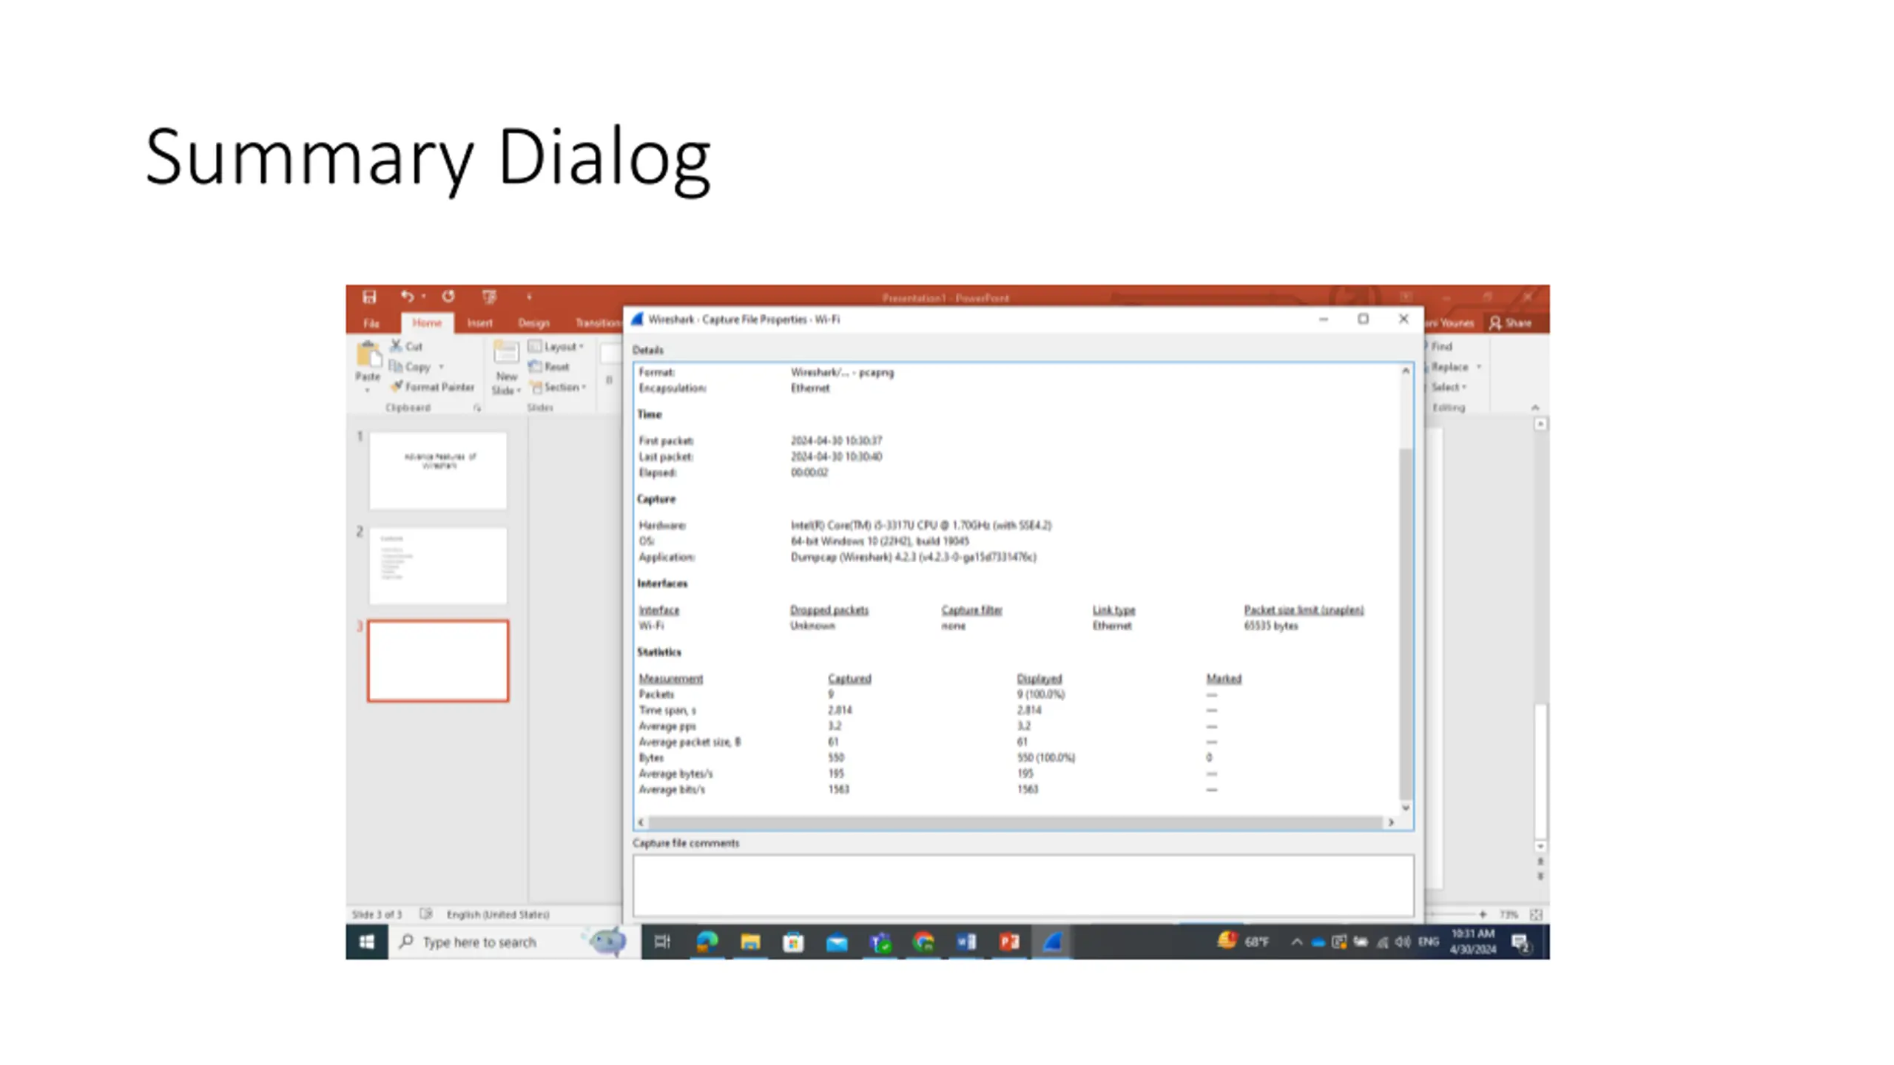Click the Redo icon in PowerPoint toolbar

[448, 297]
